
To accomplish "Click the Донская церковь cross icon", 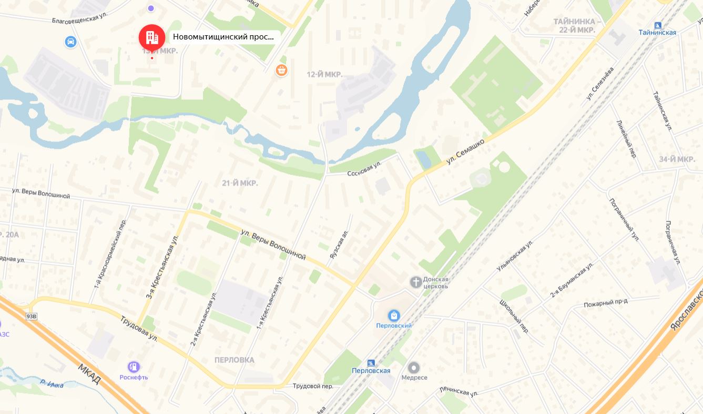I will click(x=416, y=282).
